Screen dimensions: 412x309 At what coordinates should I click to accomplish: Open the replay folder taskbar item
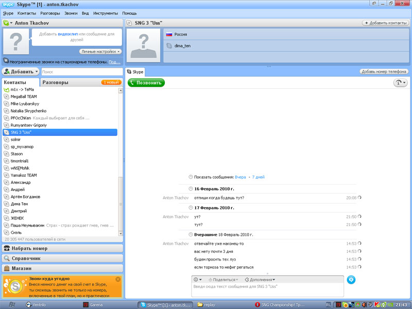tap(207, 305)
